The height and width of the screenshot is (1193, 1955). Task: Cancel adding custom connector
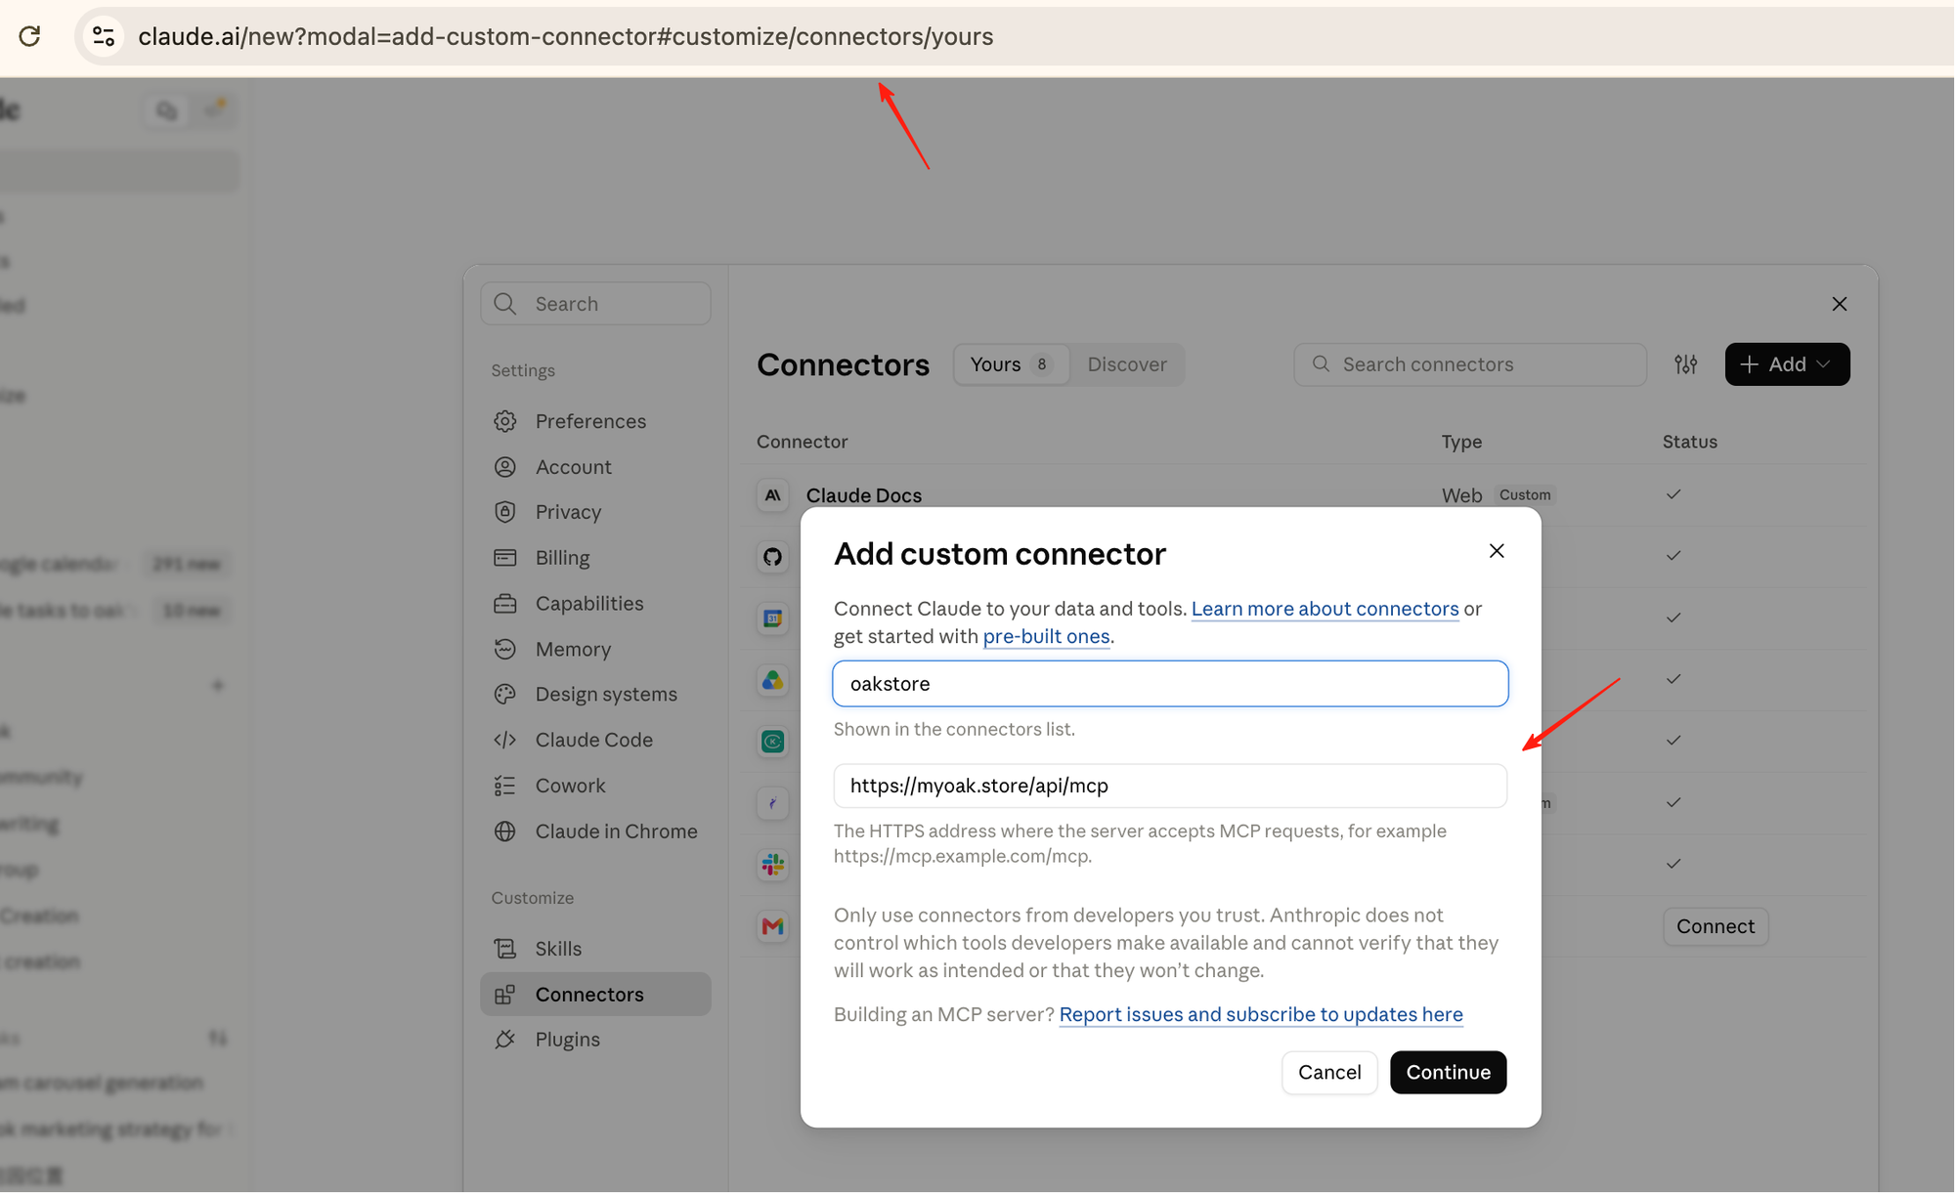pyautogui.click(x=1329, y=1073)
